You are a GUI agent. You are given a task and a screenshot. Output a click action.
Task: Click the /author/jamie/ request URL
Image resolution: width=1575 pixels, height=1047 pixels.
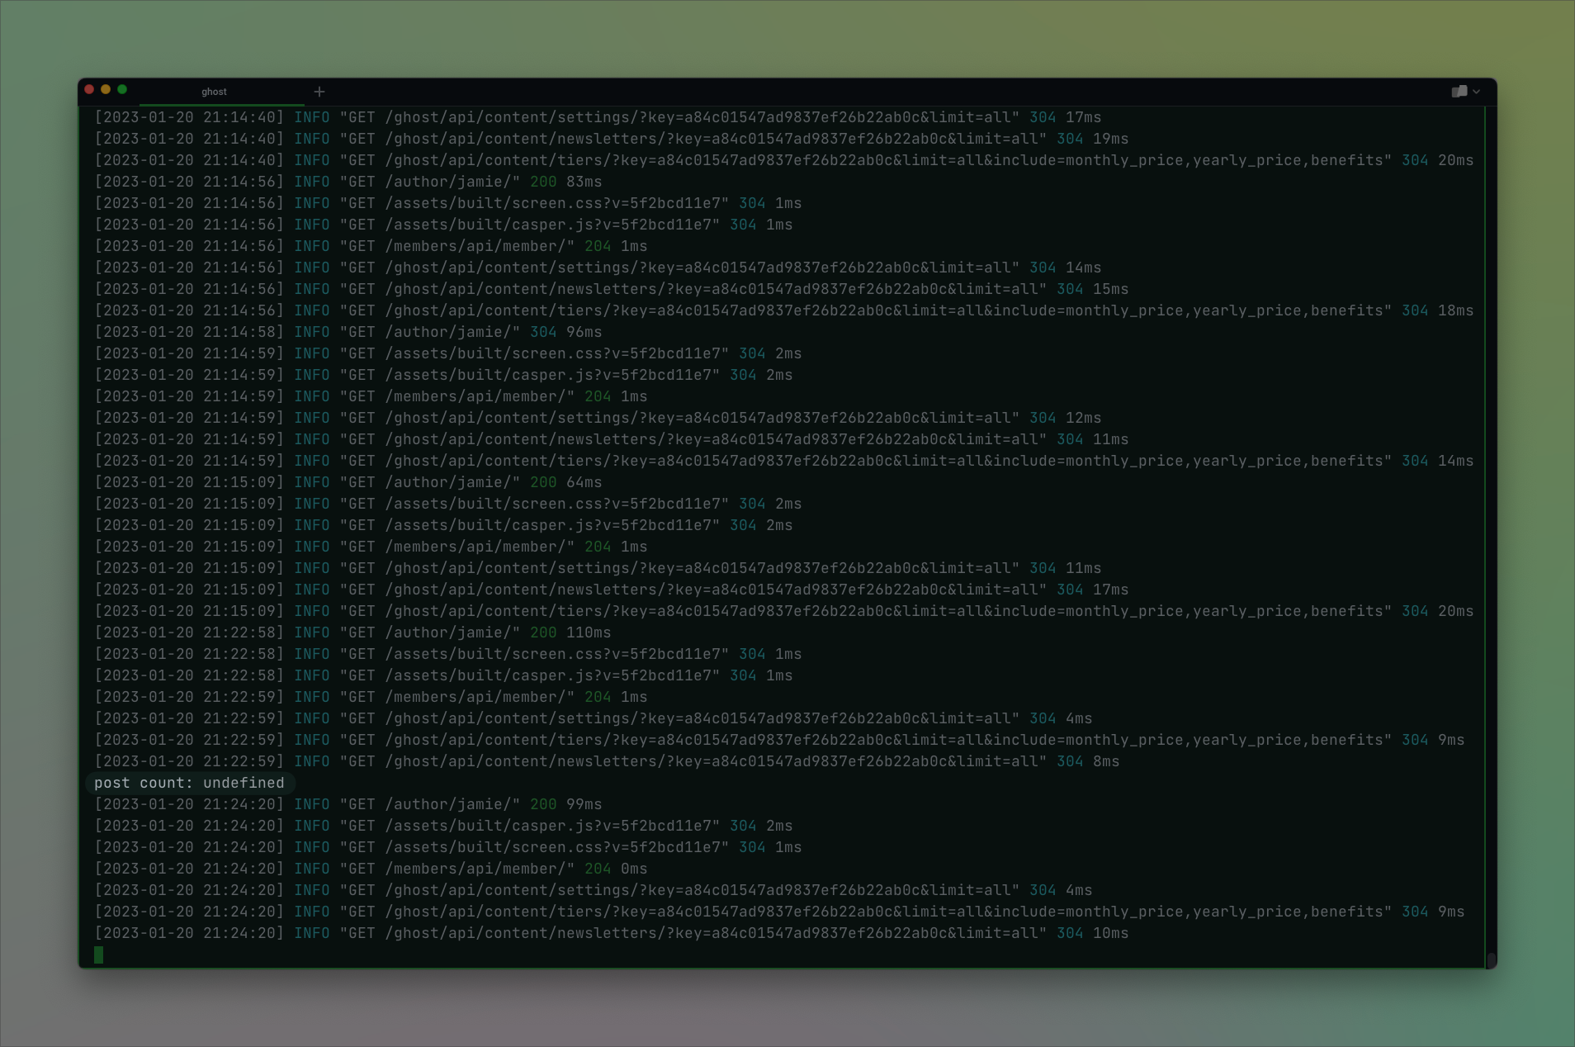coord(451,804)
